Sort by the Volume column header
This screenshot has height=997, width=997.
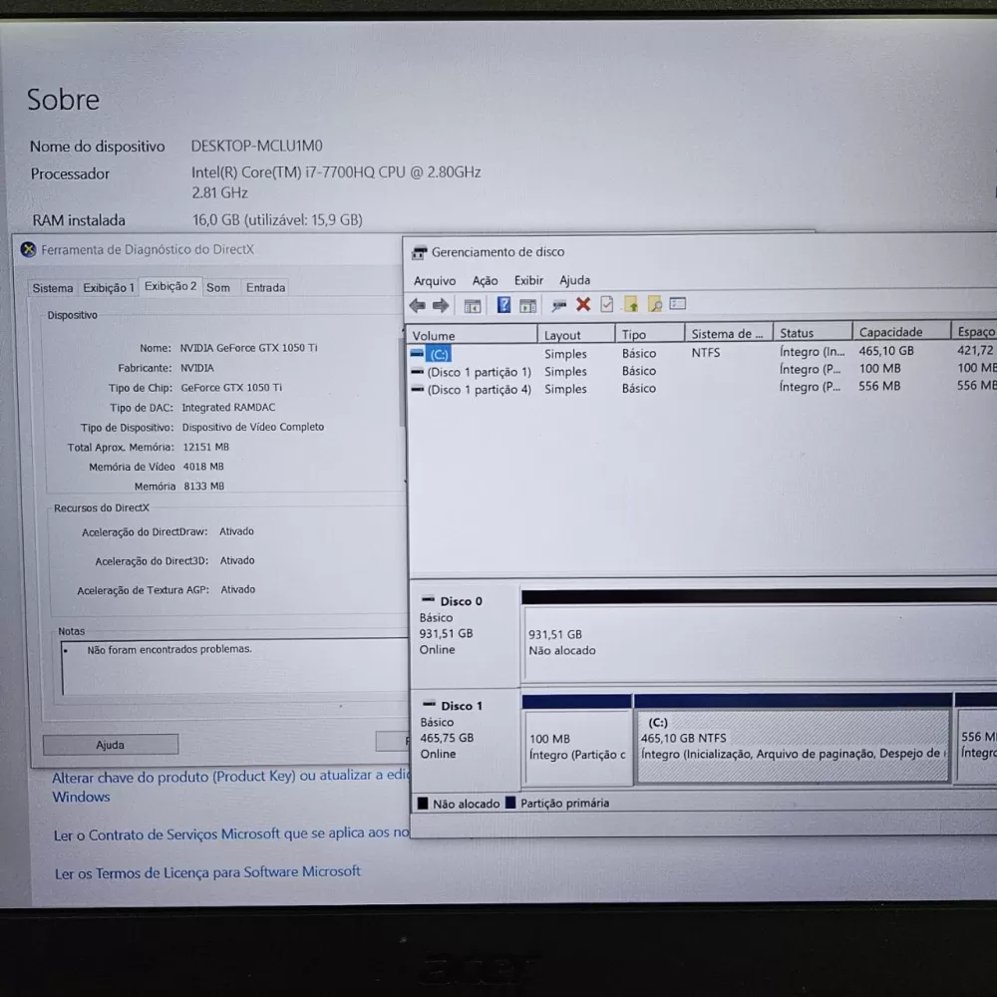(472, 335)
